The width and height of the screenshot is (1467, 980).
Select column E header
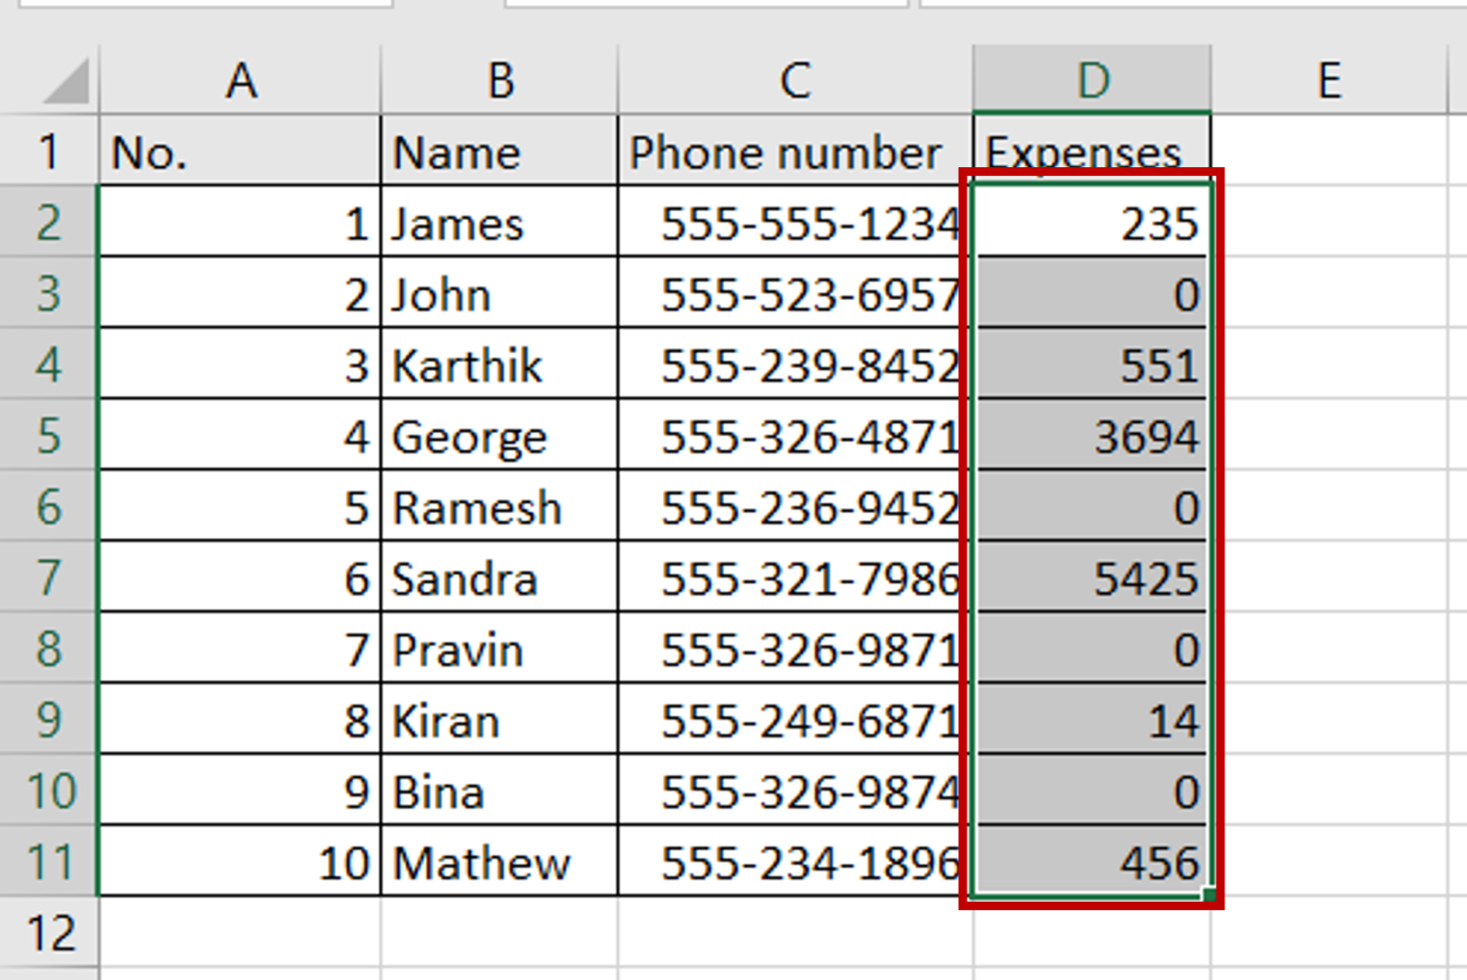(1331, 79)
